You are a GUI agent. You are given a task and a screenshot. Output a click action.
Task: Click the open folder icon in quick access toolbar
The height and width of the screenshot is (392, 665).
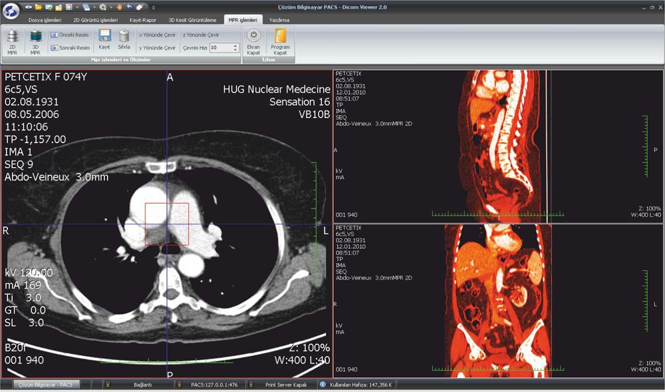39,7
